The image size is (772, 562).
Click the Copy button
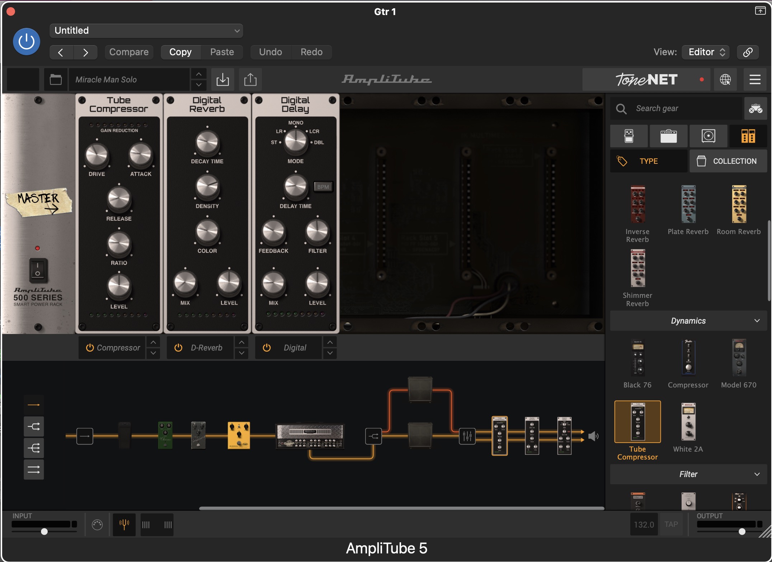180,52
